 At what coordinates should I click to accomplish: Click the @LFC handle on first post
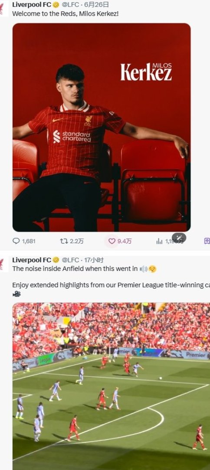coord(70,4)
